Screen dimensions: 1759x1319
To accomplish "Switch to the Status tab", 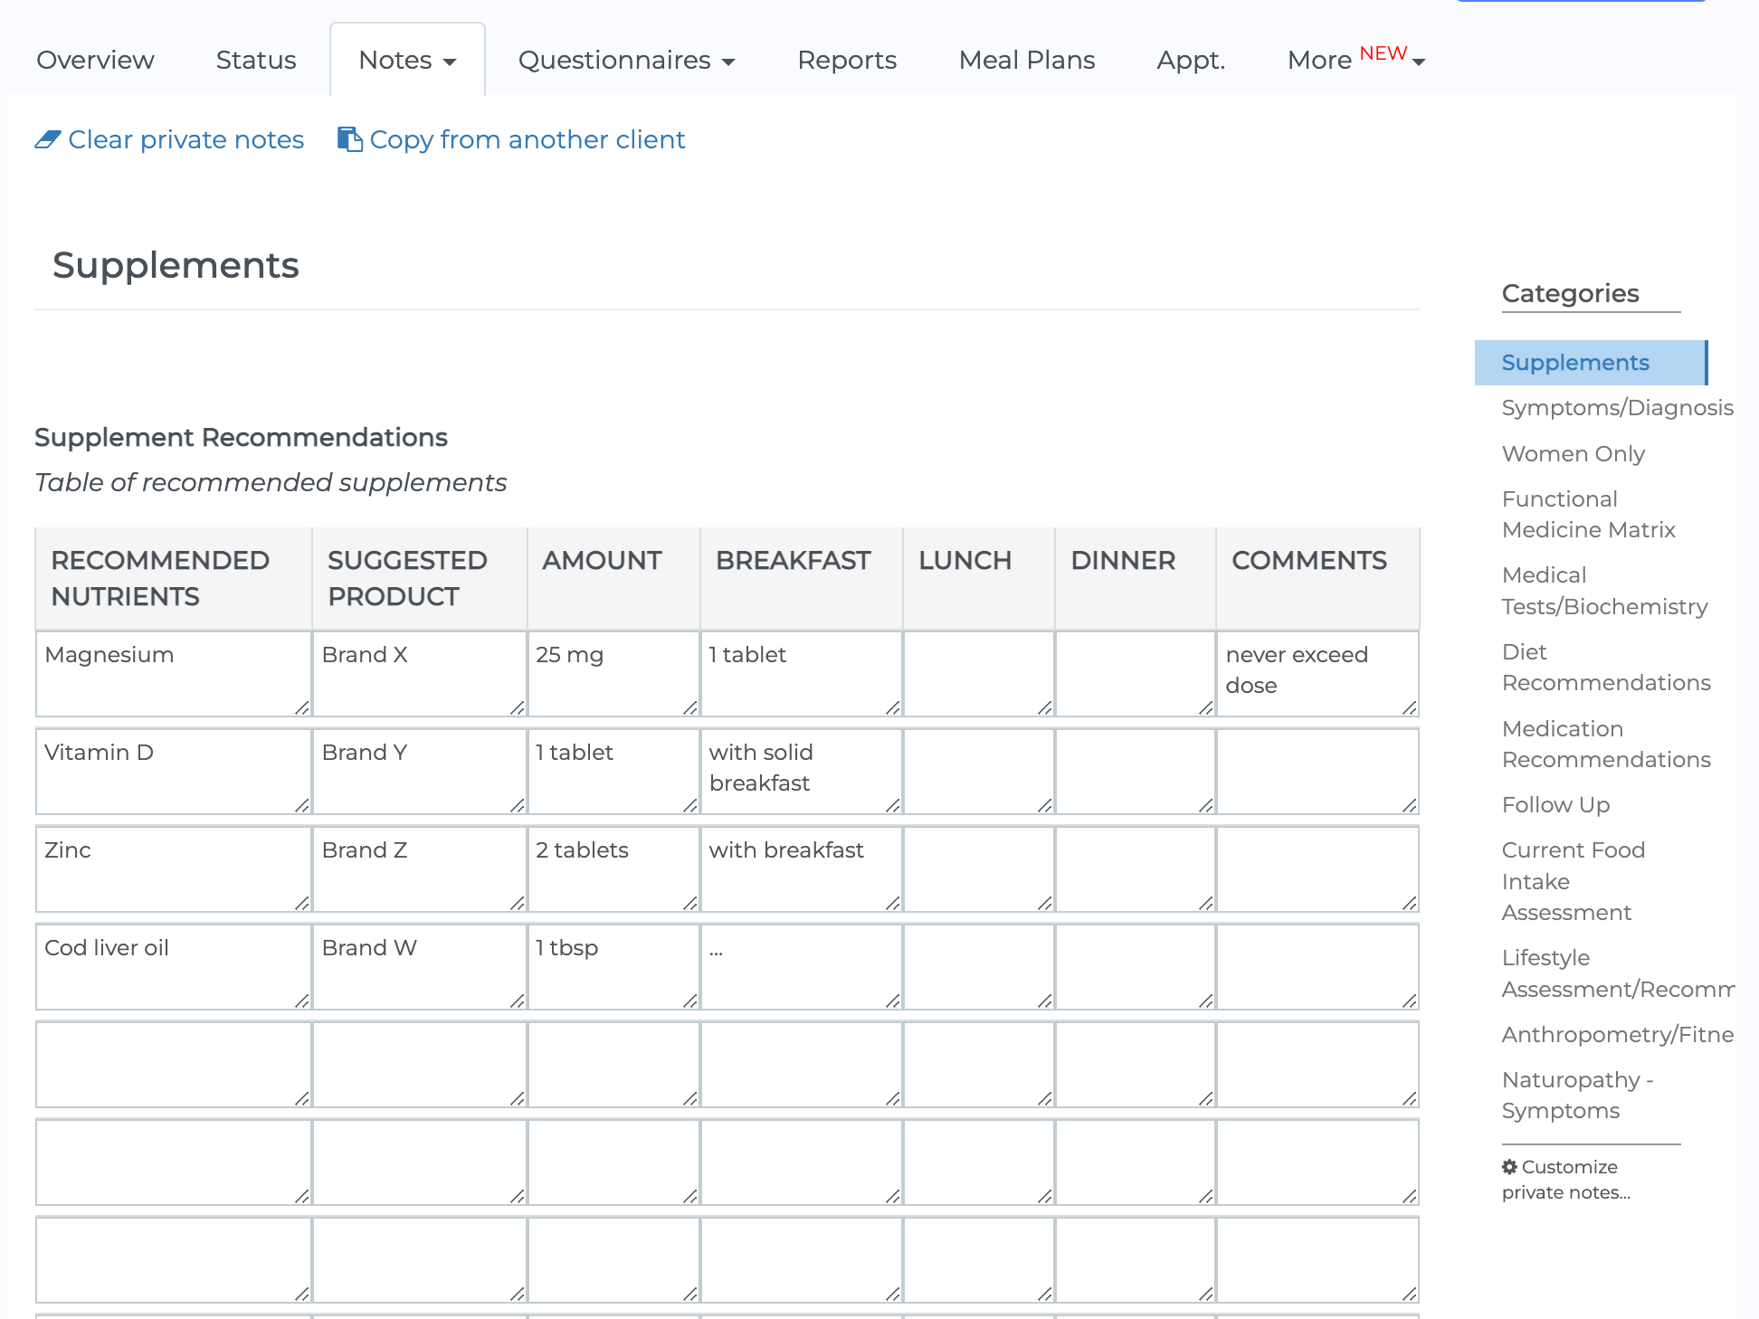I will click(256, 60).
